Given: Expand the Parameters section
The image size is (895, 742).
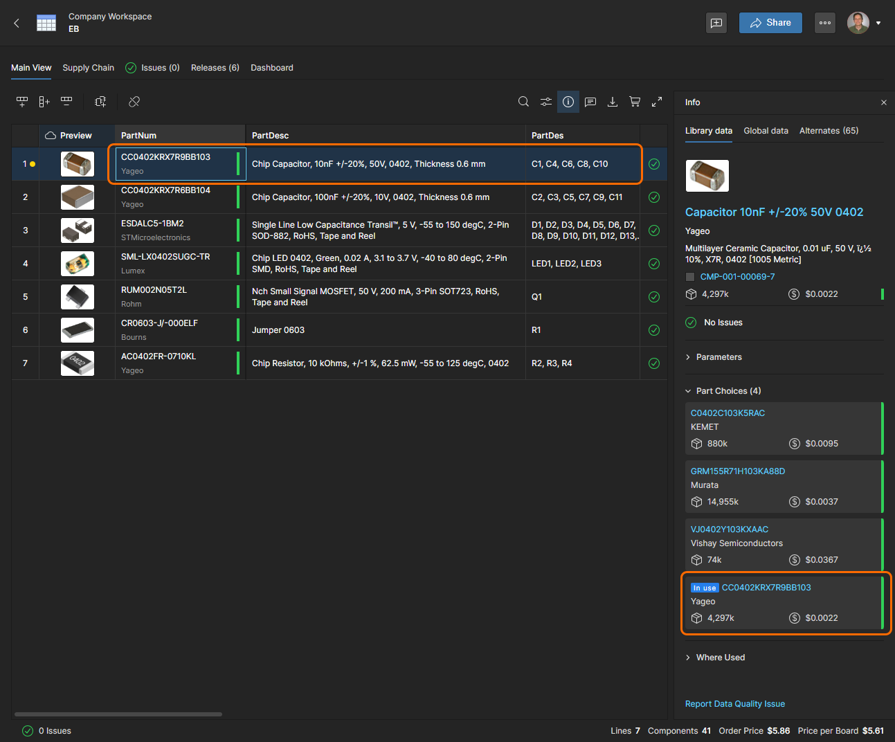Looking at the screenshot, I should [718, 357].
